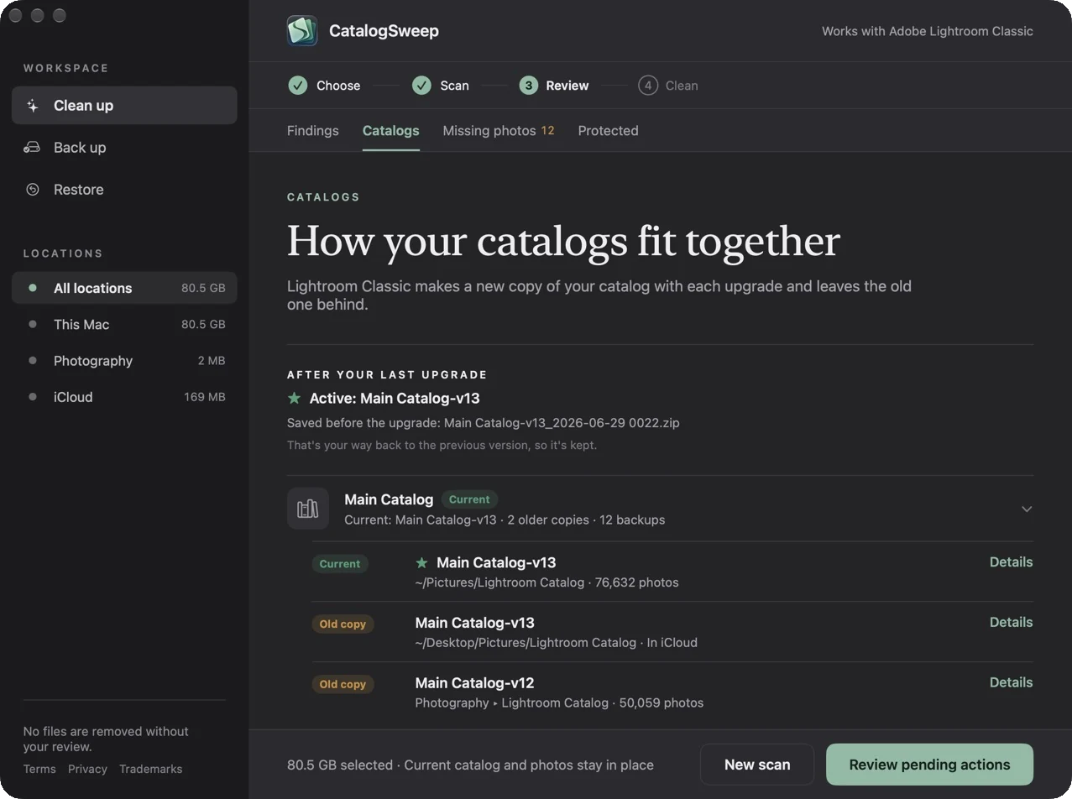Click the macOS window close button
Viewport: 1072px width, 799px height.
15,16
